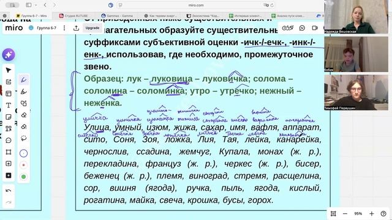The image size is (392, 220).
Task: Open the upload tool in the toolbar
Action: [x=9, y=164]
